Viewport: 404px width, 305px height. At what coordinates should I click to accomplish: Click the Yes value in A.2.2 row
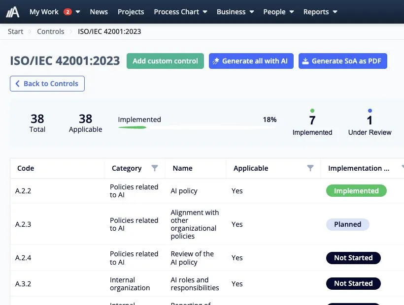237,191
